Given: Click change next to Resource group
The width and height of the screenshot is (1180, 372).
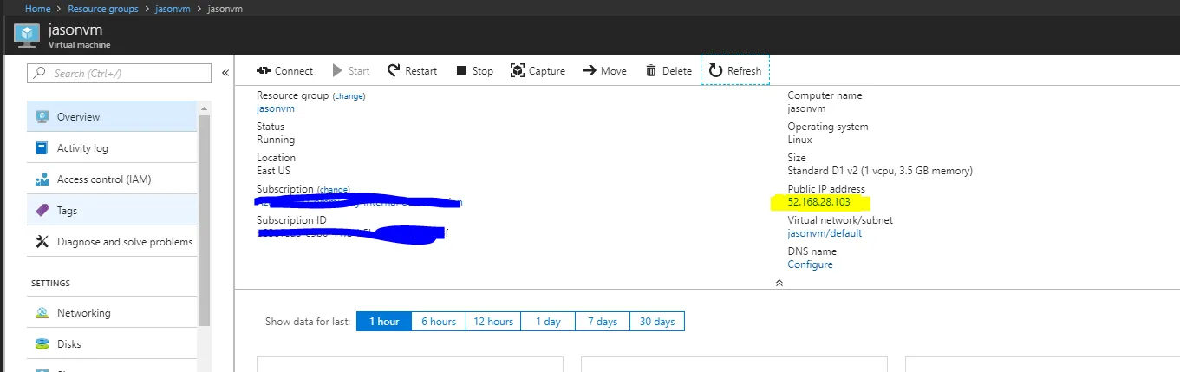Looking at the screenshot, I should tap(349, 96).
